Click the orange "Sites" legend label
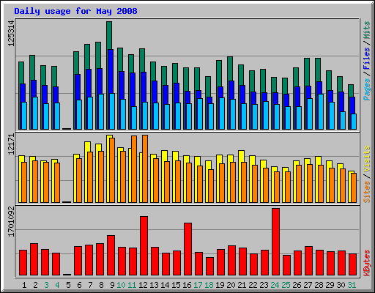Image resolution: width=375 pixels, height=293 pixels. point(367,192)
